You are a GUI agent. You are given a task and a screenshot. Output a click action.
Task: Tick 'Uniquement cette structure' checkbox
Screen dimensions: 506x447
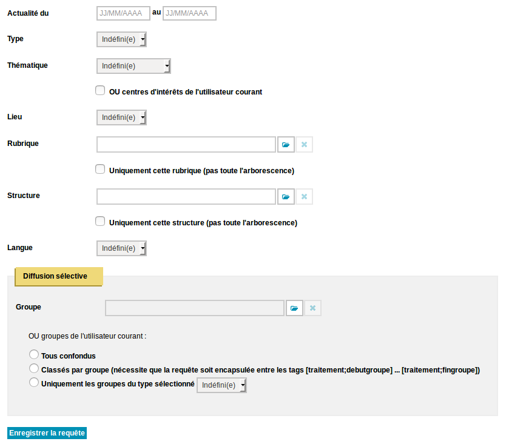click(x=100, y=221)
